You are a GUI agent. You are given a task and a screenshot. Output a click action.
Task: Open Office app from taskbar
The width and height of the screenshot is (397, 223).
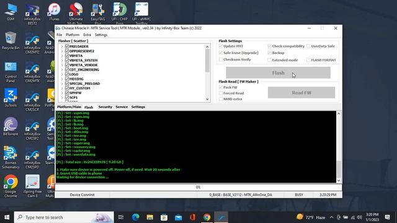[x=193, y=217]
